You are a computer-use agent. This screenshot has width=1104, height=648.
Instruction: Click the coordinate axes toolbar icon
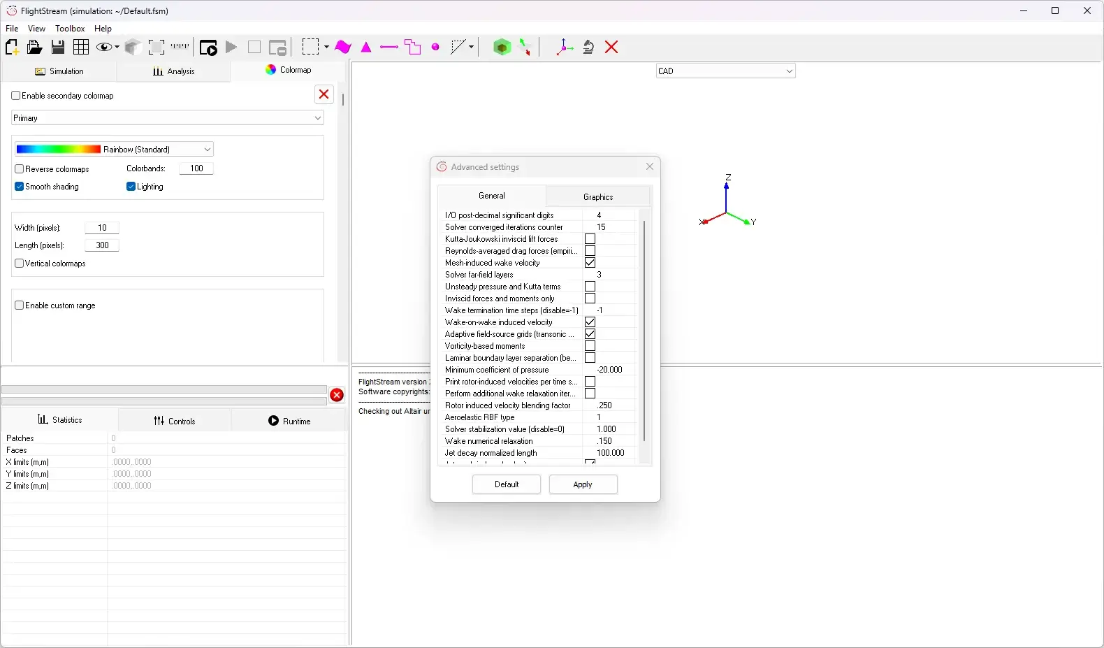(564, 48)
